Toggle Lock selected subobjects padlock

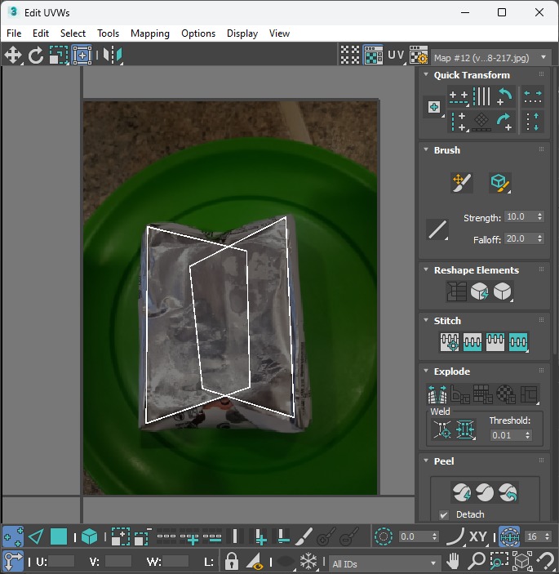click(231, 561)
